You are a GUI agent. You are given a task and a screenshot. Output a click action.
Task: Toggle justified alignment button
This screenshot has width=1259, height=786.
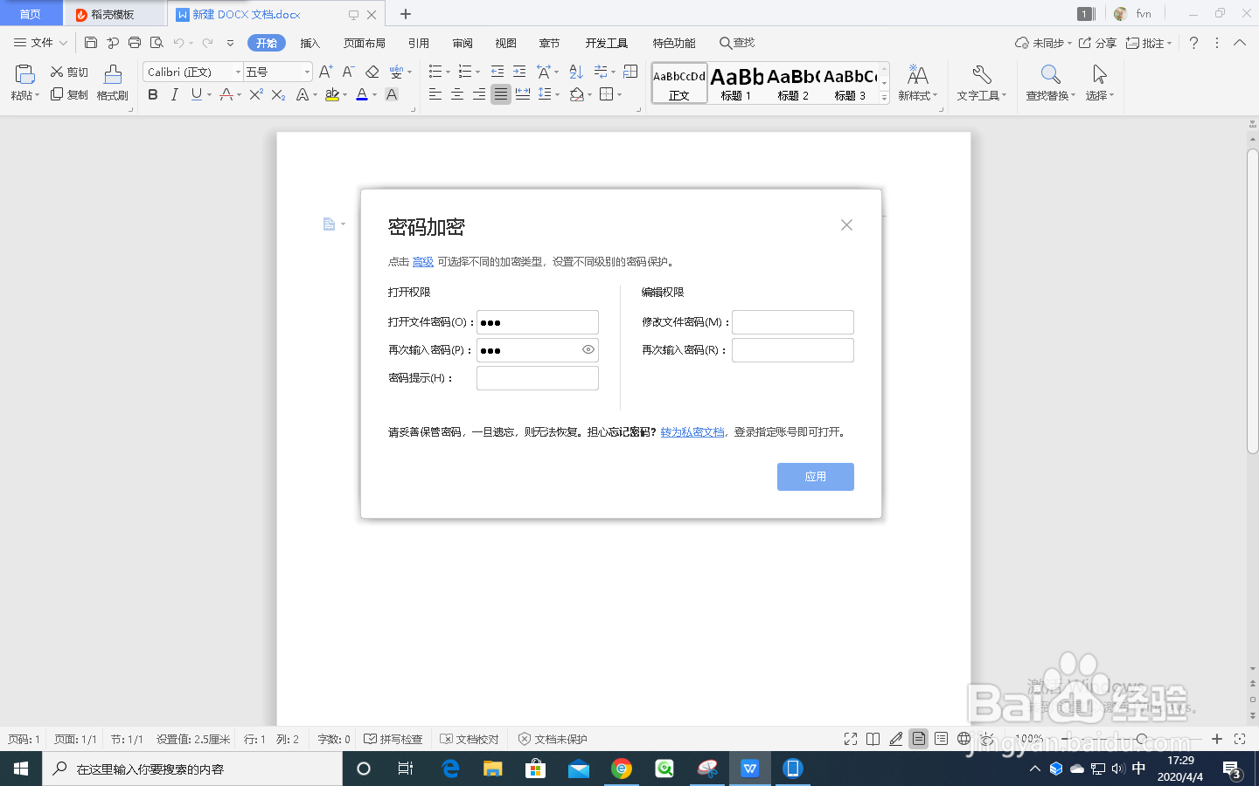pos(501,94)
